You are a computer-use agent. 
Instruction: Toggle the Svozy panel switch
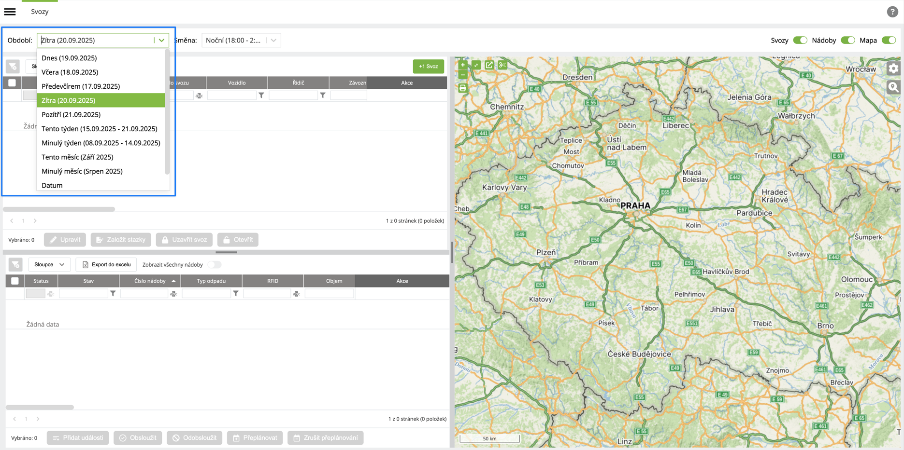click(x=800, y=40)
